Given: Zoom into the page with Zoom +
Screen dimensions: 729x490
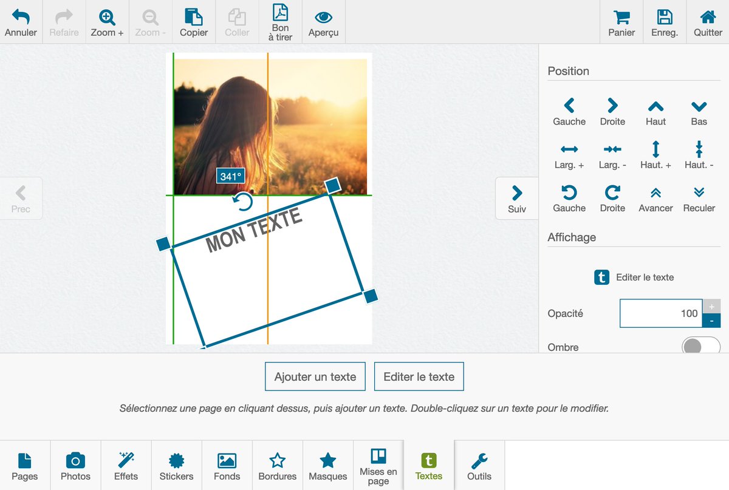Looking at the screenshot, I should coord(107,21).
